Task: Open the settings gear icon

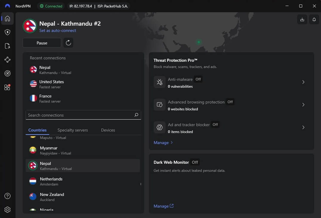Action: click(x=7, y=210)
